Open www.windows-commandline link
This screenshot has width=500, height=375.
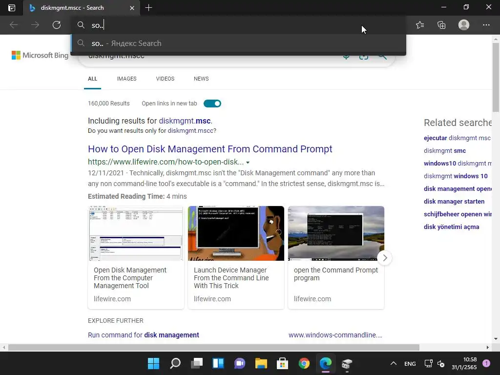click(x=335, y=335)
